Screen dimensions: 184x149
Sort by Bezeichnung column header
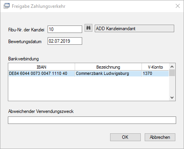click(108, 67)
